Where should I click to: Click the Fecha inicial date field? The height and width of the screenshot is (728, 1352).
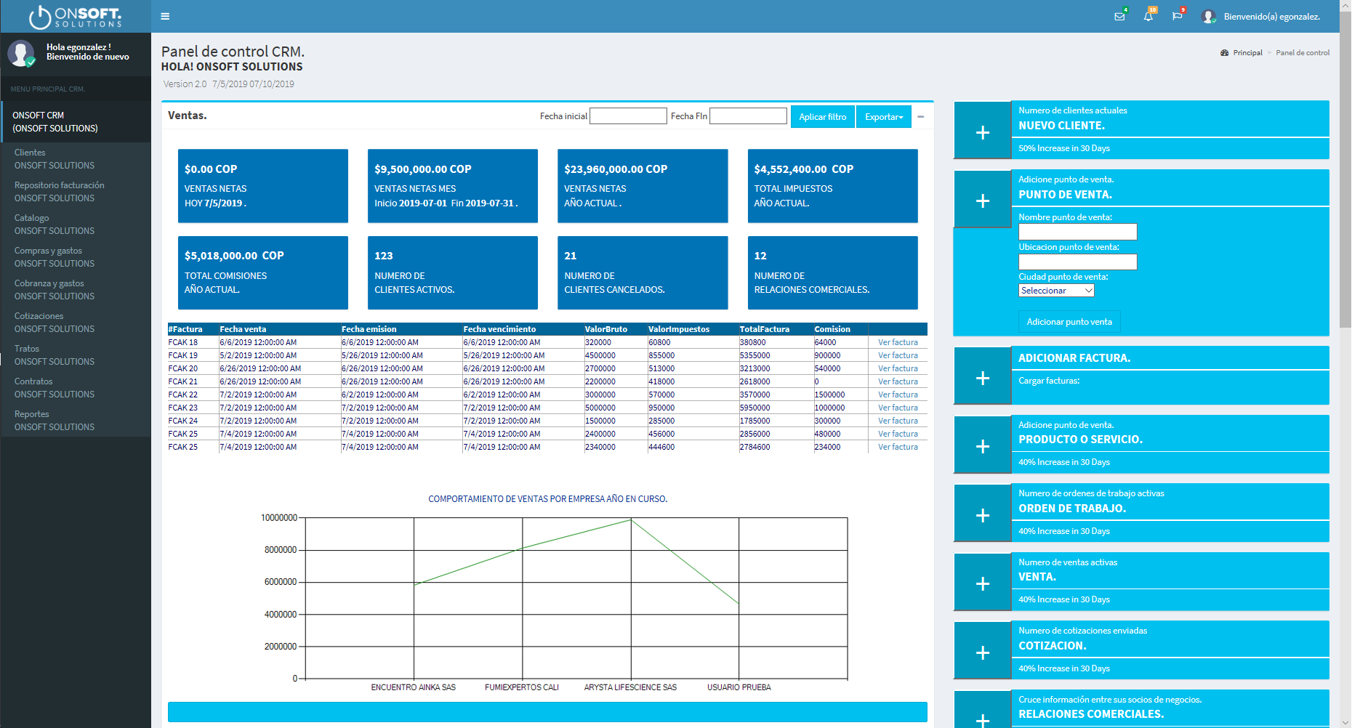pyautogui.click(x=628, y=116)
